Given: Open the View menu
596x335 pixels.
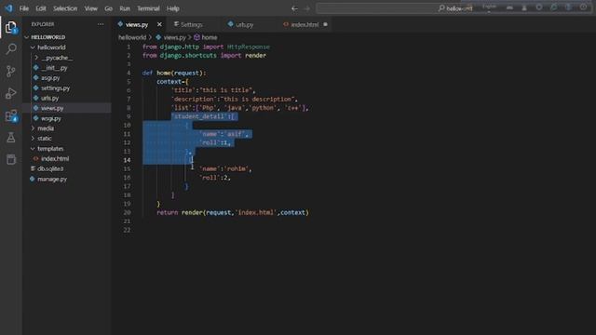Looking at the screenshot, I should coord(91,8).
